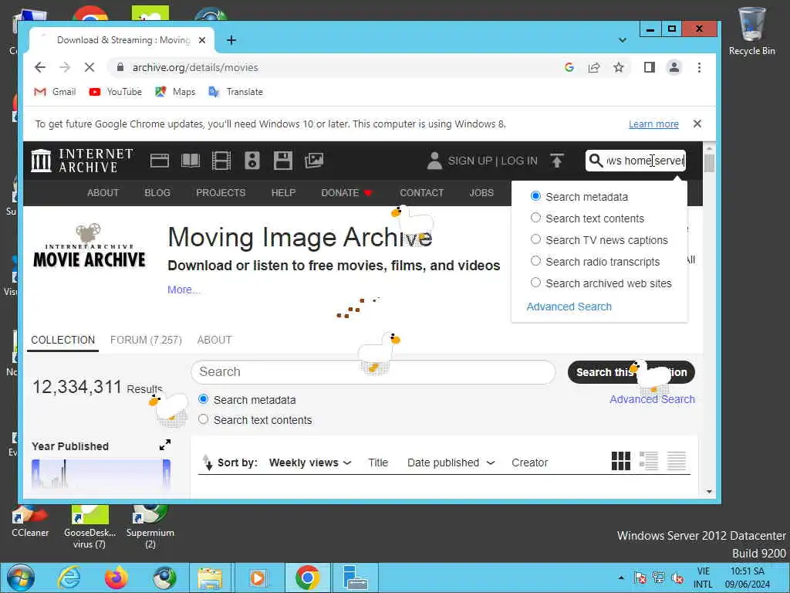Open the Date published sort dropdown
The width and height of the screenshot is (790, 593).
[x=451, y=463]
